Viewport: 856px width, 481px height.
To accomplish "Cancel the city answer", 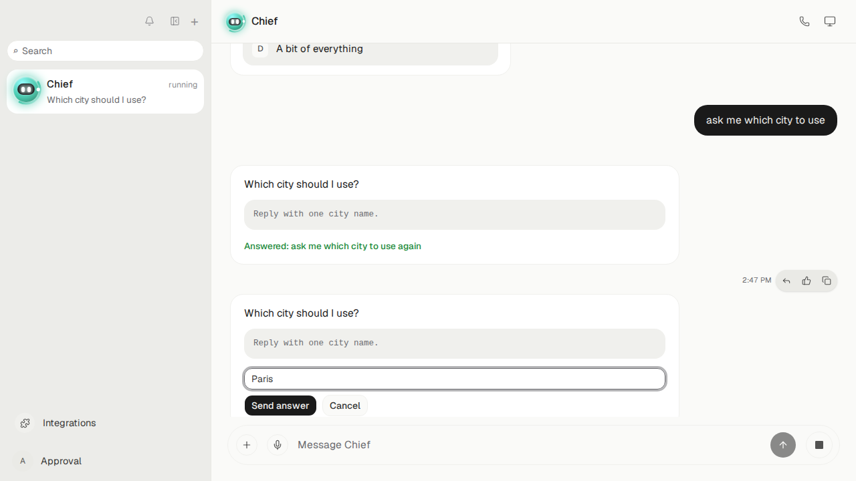I will coord(345,406).
